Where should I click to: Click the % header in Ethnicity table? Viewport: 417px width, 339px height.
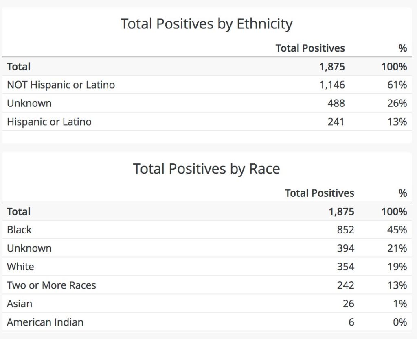click(402, 48)
